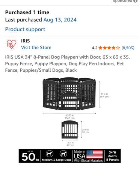View the black 8-panel playpen image
Image resolution: width=139 pixels, height=169 pixels.
click(x=69, y=94)
